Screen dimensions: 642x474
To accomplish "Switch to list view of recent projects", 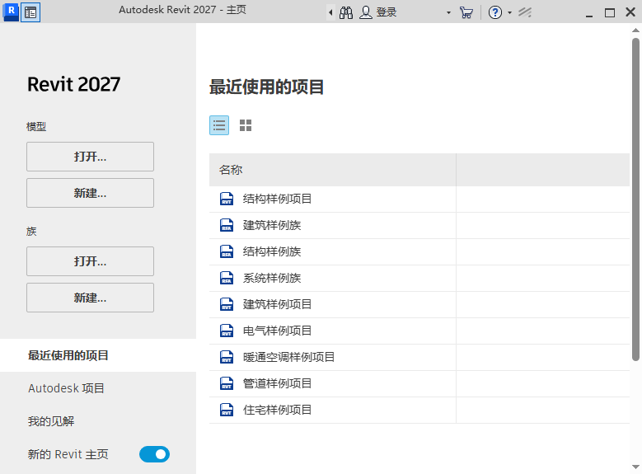I will [219, 125].
